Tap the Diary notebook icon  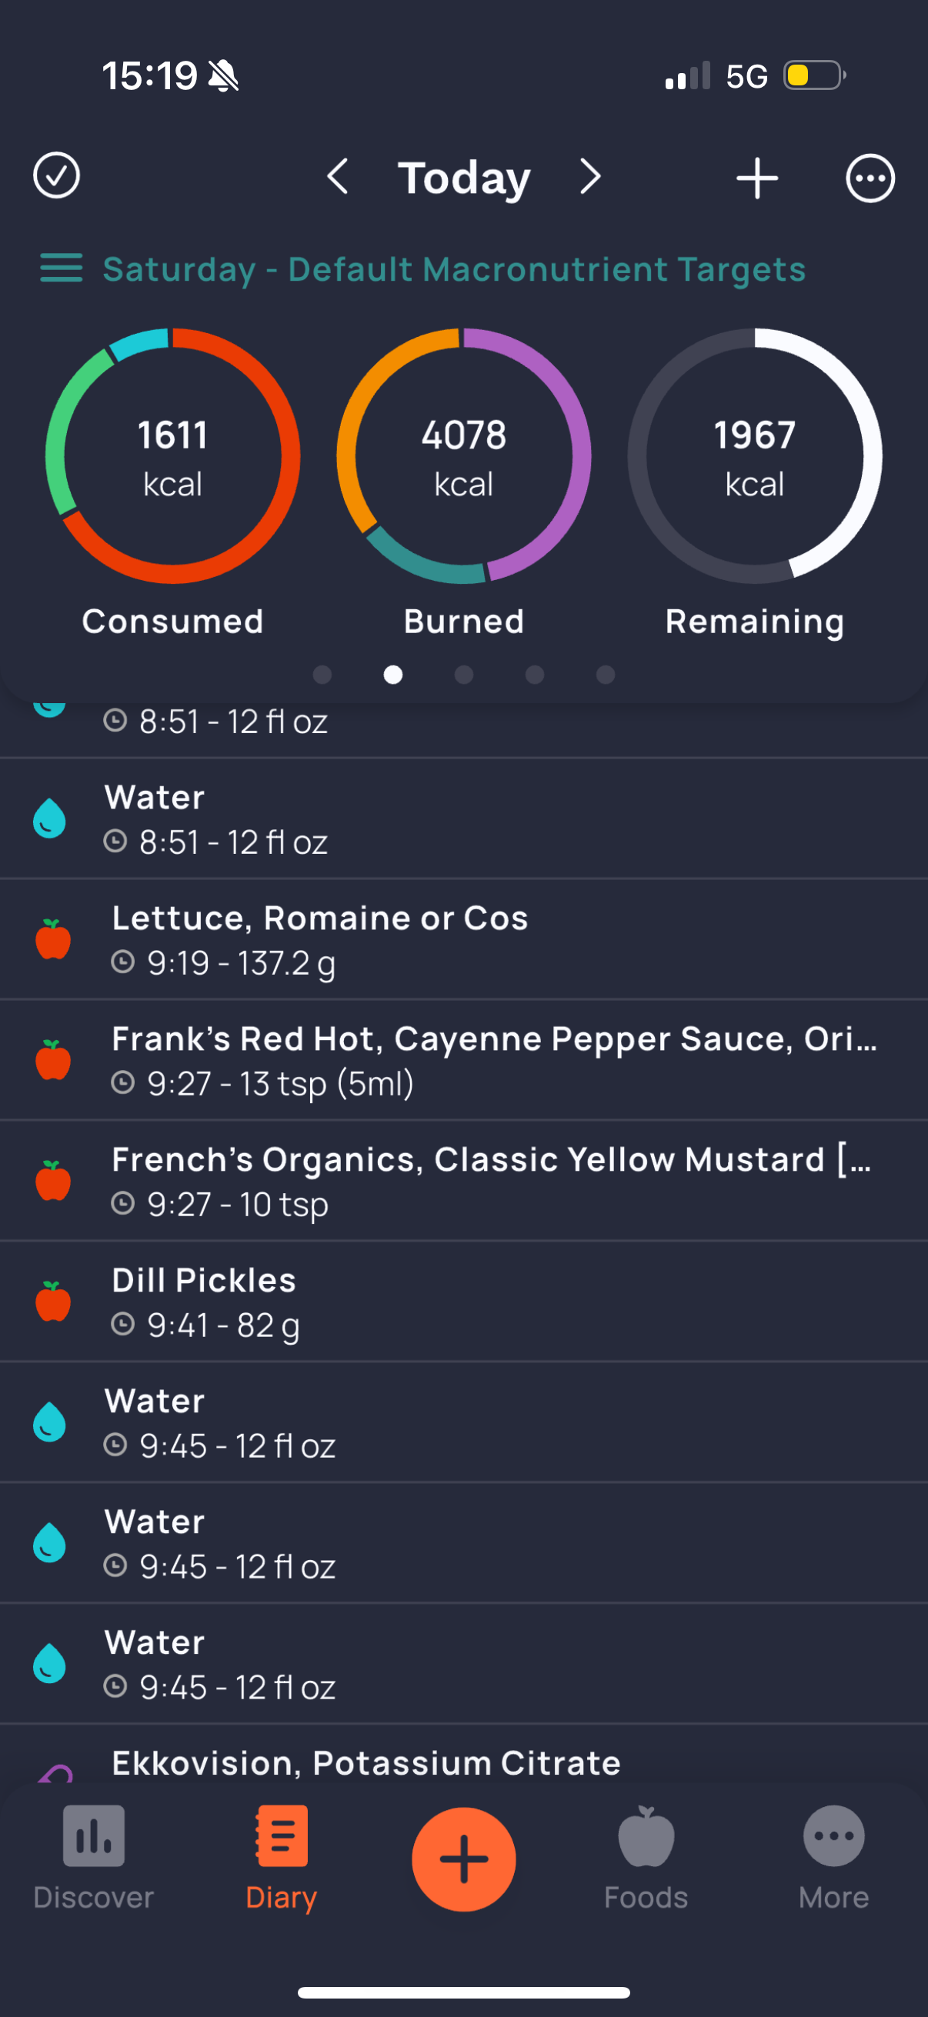pos(281,1838)
